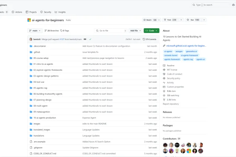236x157 pixels.
Task: Open microsoft.github.io website link
Action: (186, 46)
